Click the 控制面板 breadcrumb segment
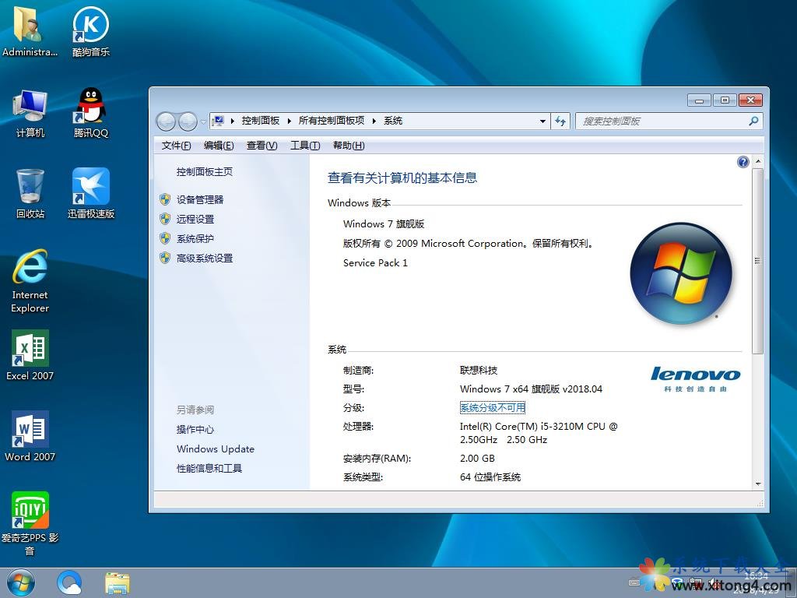797x598 pixels. pos(260,121)
